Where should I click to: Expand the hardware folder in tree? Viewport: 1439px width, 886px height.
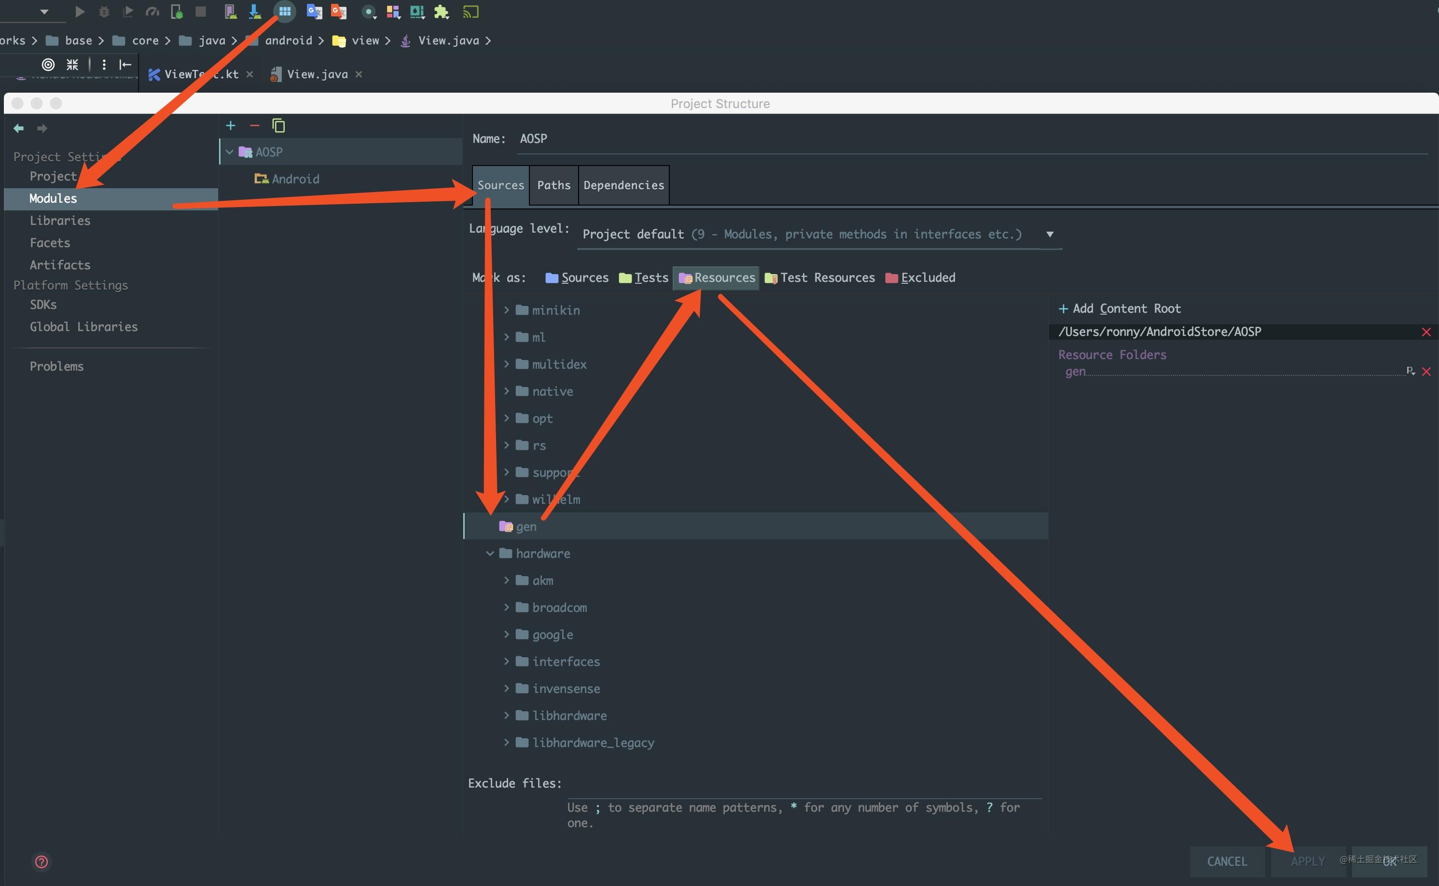pos(491,553)
